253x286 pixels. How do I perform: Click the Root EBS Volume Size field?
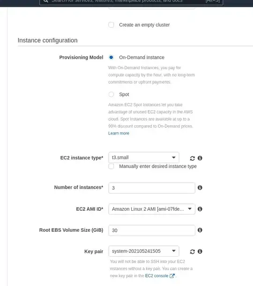[152, 230]
